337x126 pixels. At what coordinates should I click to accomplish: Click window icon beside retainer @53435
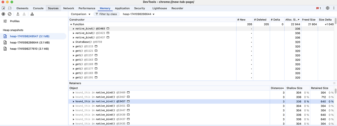click(128, 123)
